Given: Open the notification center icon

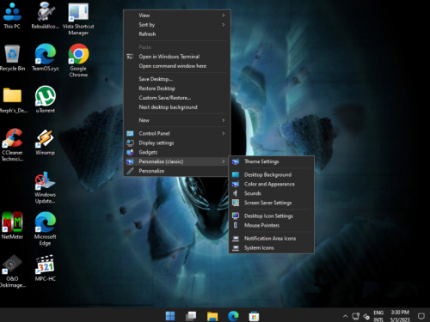Looking at the screenshot, I should [421, 316].
